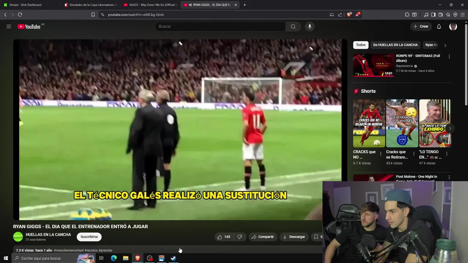Image resolution: width=468 pixels, height=263 pixels.
Task: Bookmark the page with the address bar bookmark icon
Action: click(93, 15)
